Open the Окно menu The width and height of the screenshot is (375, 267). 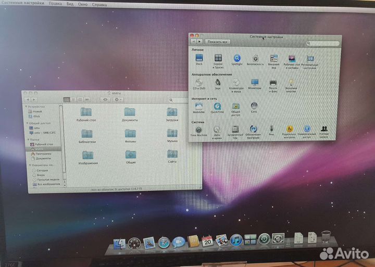[83, 4]
